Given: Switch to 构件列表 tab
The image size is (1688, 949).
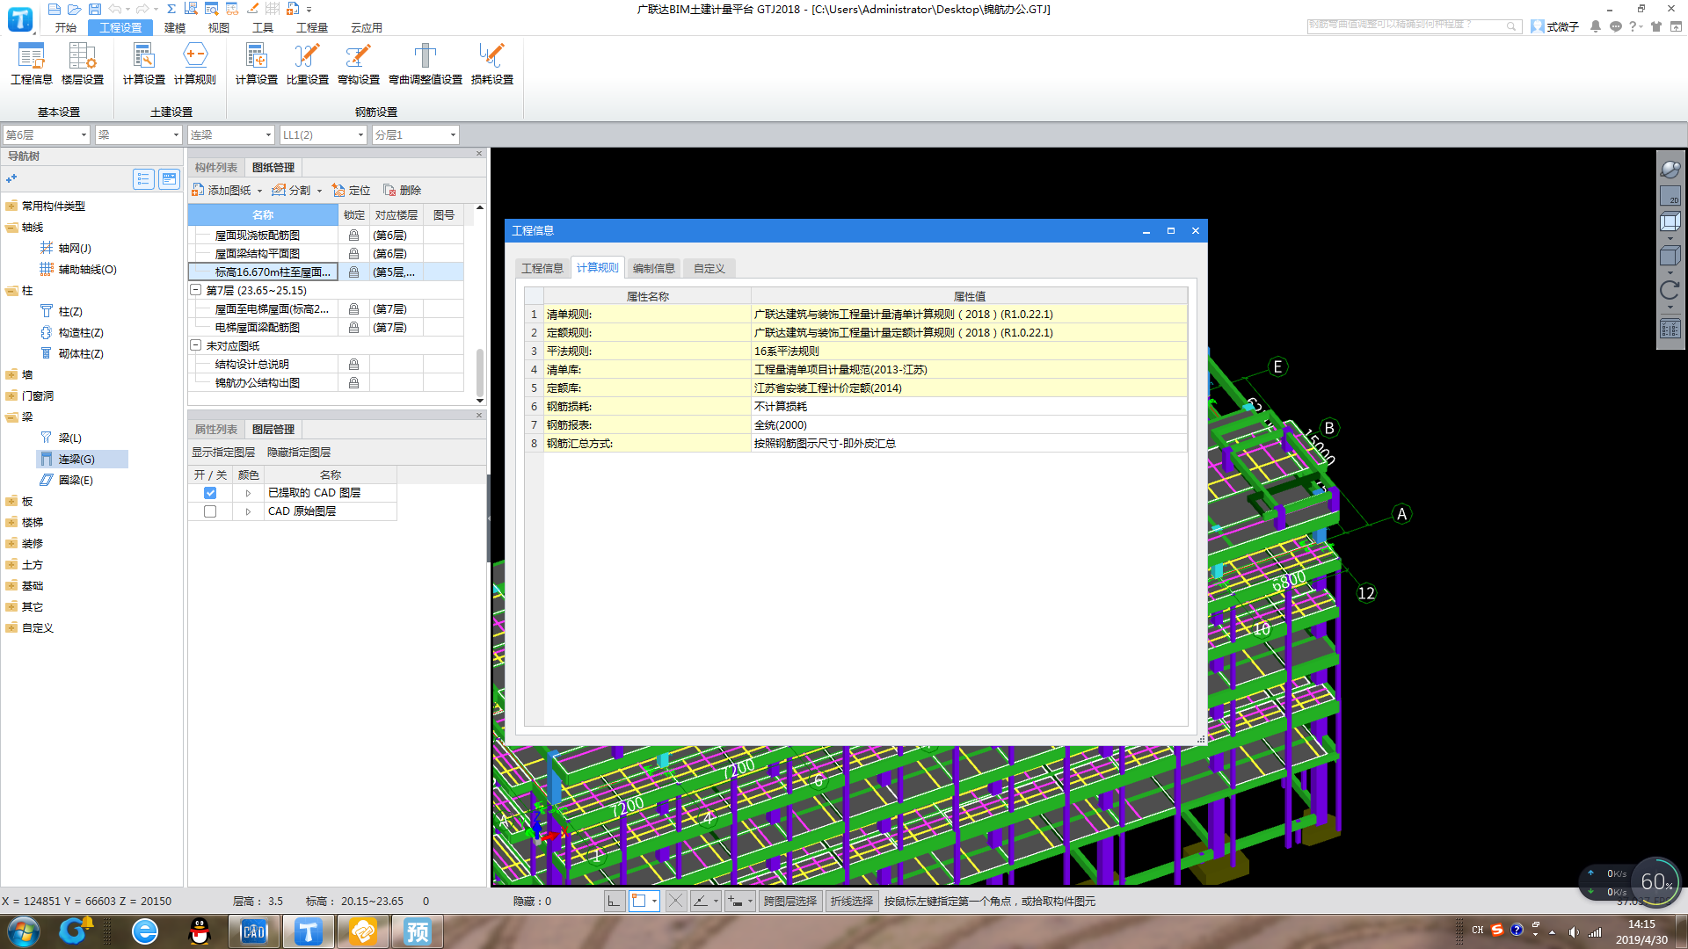Looking at the screenshot, I should (x=216, y=167).
